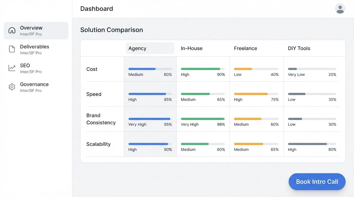Screen dimensions: 354x197
Task: Click the "Very Low" label in Cost row
Action: 296,75
